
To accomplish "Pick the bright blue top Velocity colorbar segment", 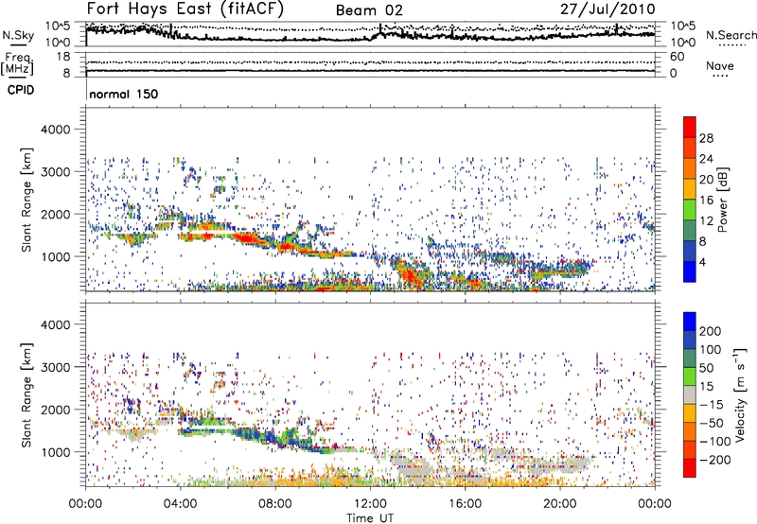I will tap(690, 322).
